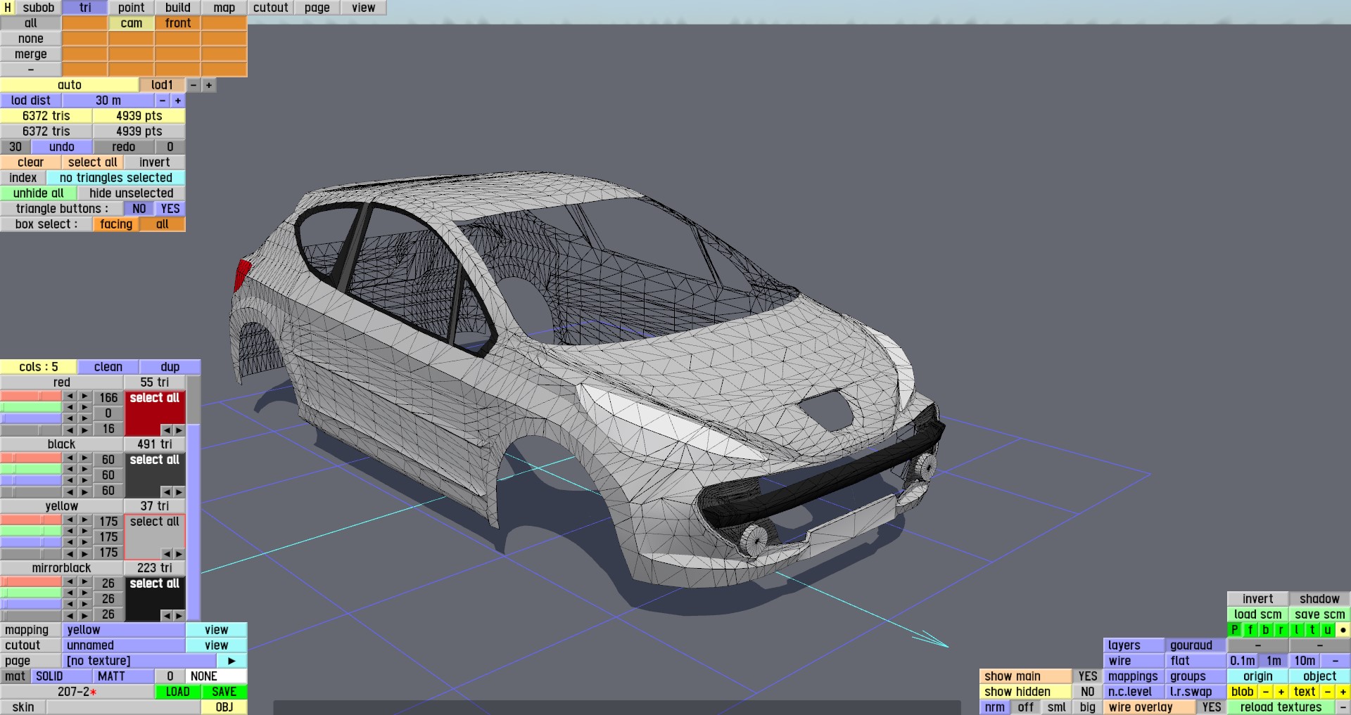Click the mirrorblack colour 'select all' swatch
Screen dimensions: 1351x715
pyautogui.click(x=155, y=599)
